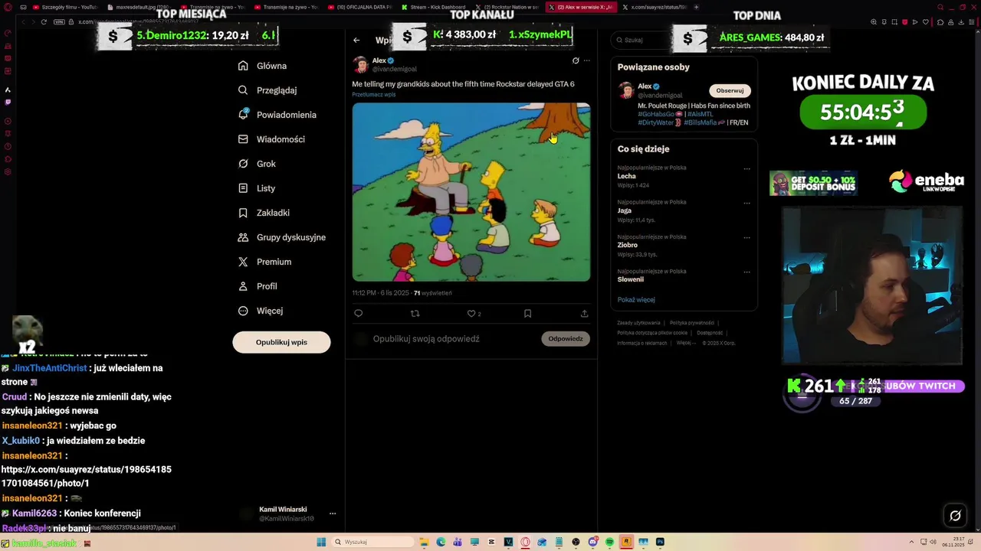Go back with arrow beside Wpis
The width and height of the screenshot is (981, 551).
click(x=356, y=40)
